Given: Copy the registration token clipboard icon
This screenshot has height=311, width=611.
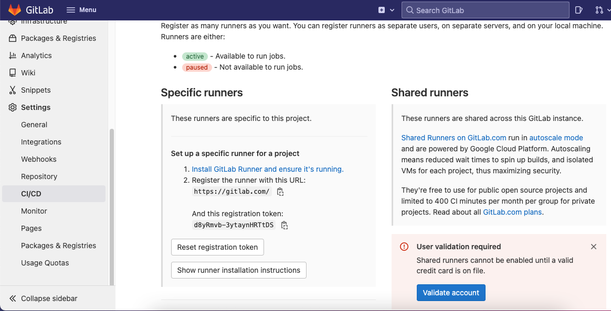Looking at the screenshot, I should pos(285,225).
